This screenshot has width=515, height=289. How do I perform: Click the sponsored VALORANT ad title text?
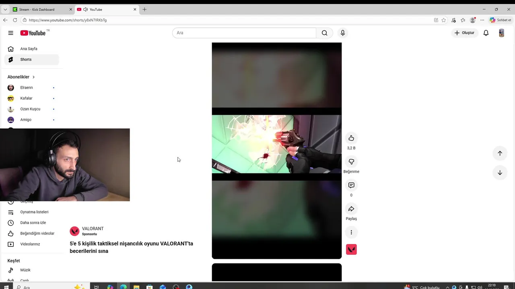coord(131,247)
